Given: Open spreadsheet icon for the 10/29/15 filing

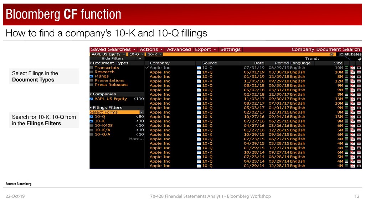Looking at the screenshot, I should click(x=346, y=135).
